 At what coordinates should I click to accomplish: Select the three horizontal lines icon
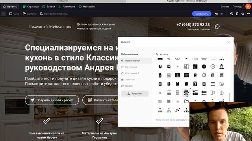[x=213, y=84]
